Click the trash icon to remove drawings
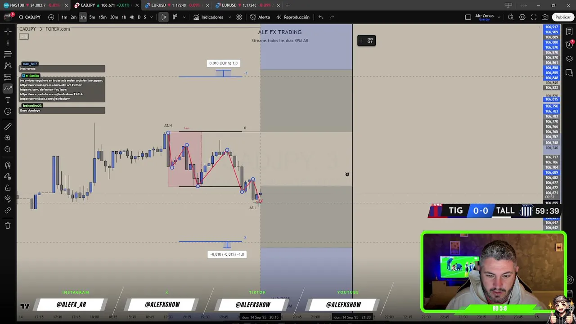This screenshot has height=324, width=576. 8,225
